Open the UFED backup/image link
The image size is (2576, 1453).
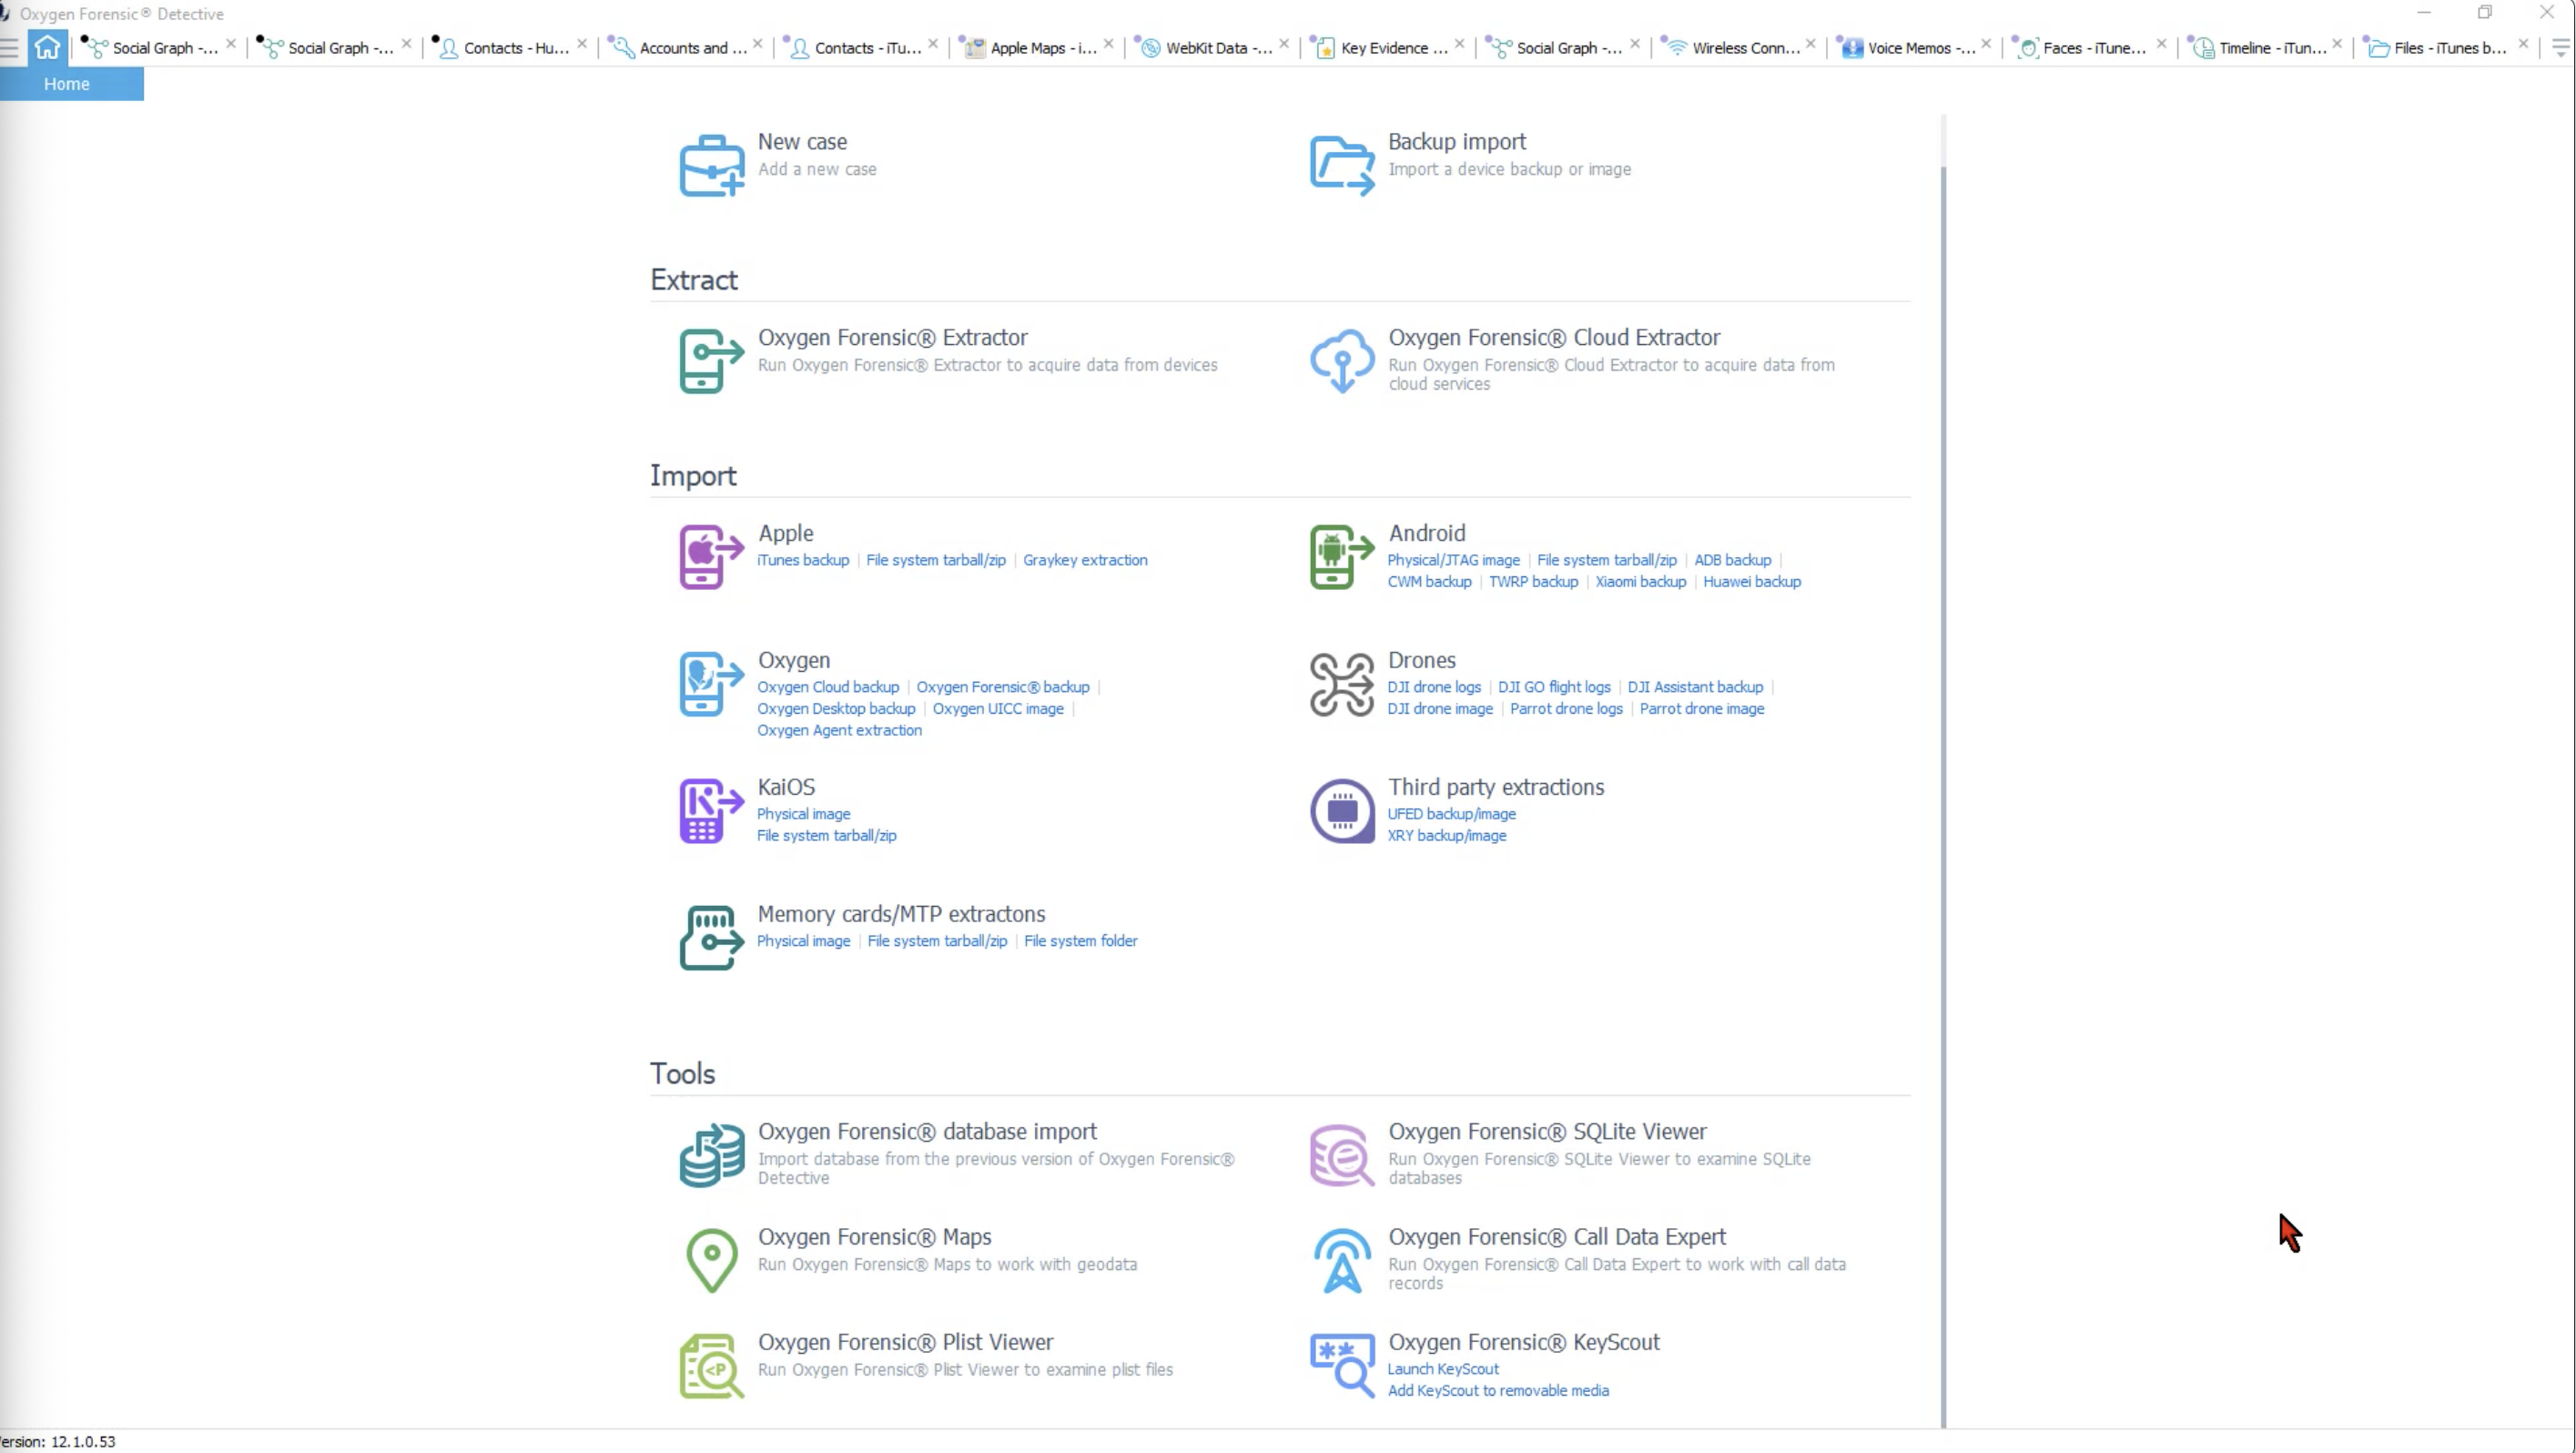click(x=1451, y=814)
